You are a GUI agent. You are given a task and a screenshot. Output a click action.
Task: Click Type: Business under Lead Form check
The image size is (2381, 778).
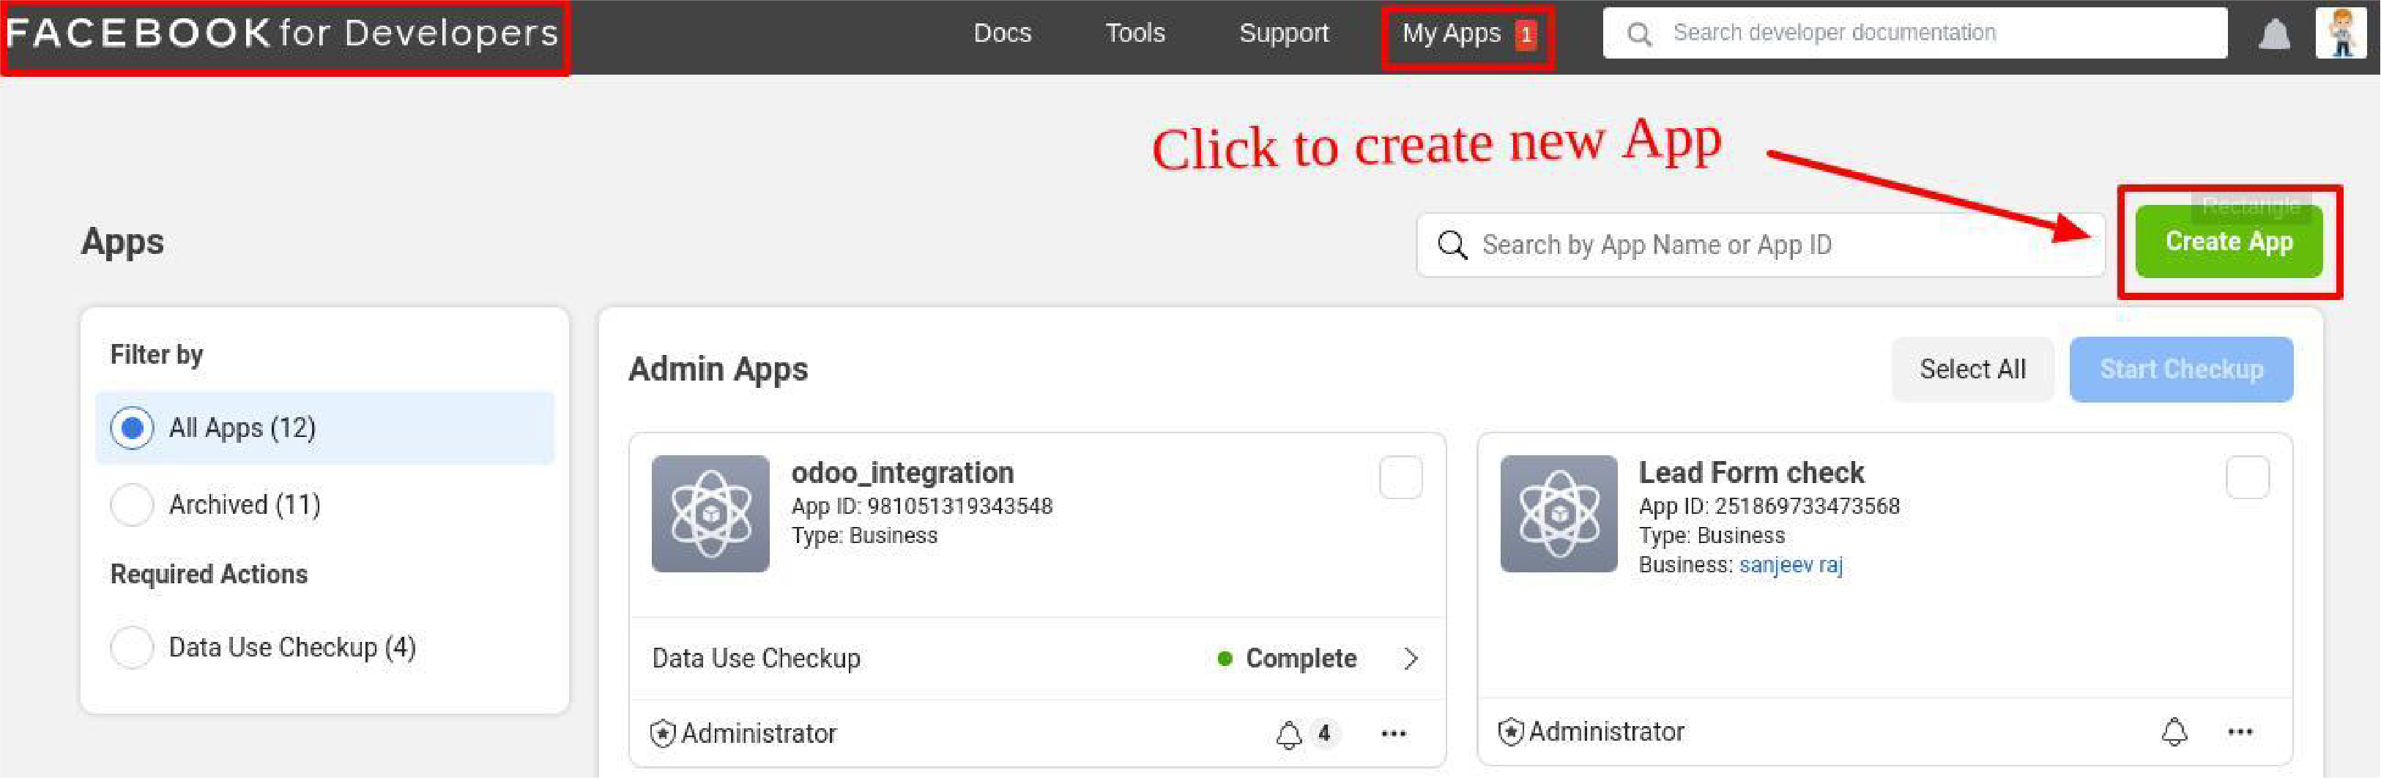[1712, 536]
